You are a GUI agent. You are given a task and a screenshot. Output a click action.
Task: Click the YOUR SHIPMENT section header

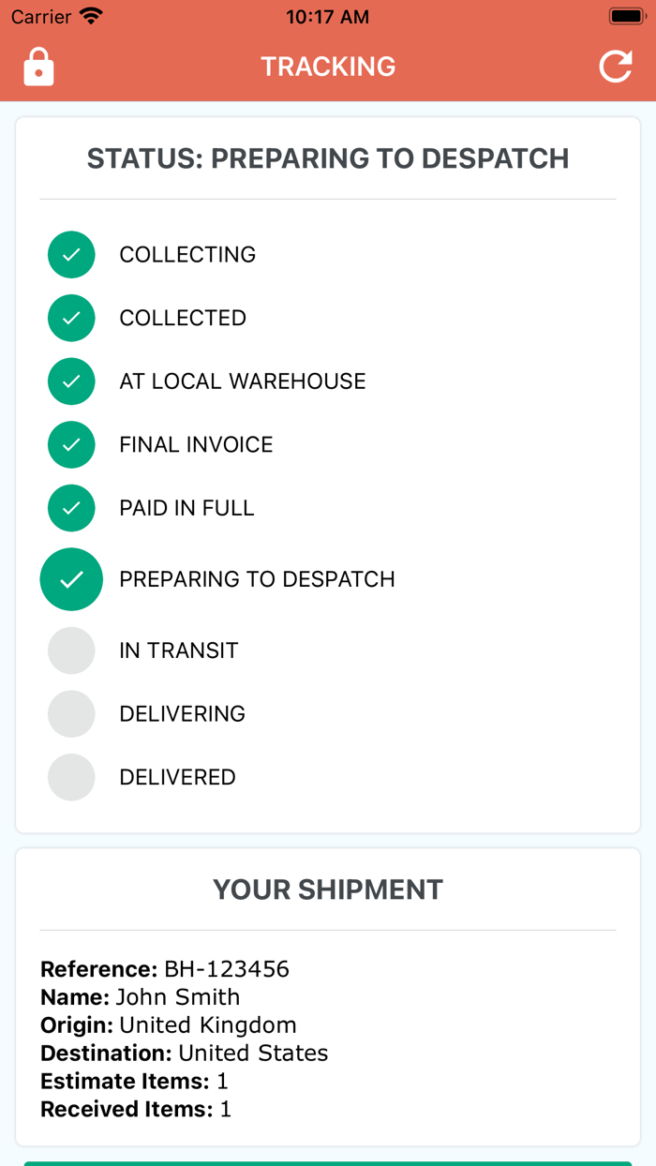(x=328, y=889)
